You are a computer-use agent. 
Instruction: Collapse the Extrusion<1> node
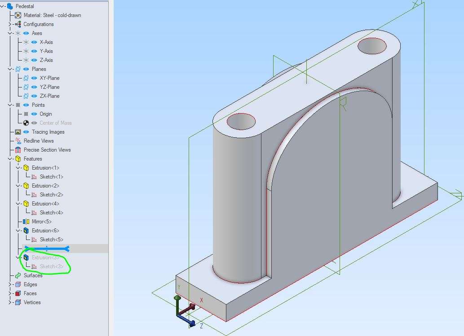[18, 168]
